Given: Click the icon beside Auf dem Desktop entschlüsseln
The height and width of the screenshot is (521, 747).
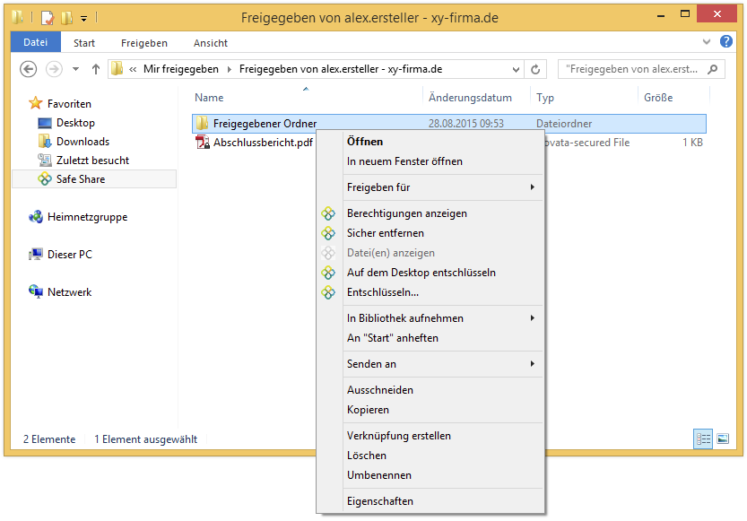Looking at the screenshot, I should pyautogui.click(x=328, y=273).
